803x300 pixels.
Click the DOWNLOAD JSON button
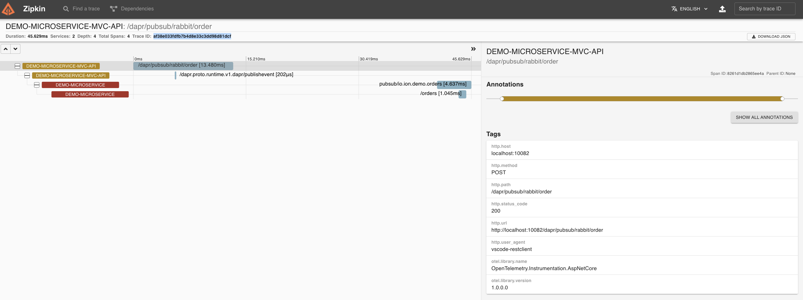771,36
